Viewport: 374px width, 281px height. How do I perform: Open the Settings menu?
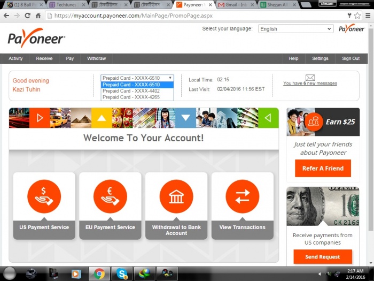click(x=320, y=58)
